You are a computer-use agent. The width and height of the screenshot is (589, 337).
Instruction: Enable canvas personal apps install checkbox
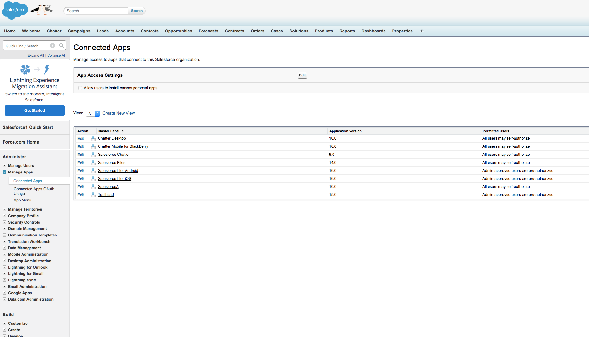[80, 88]
